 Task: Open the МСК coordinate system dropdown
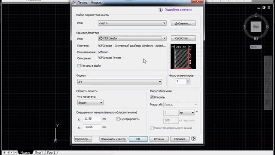256,47
